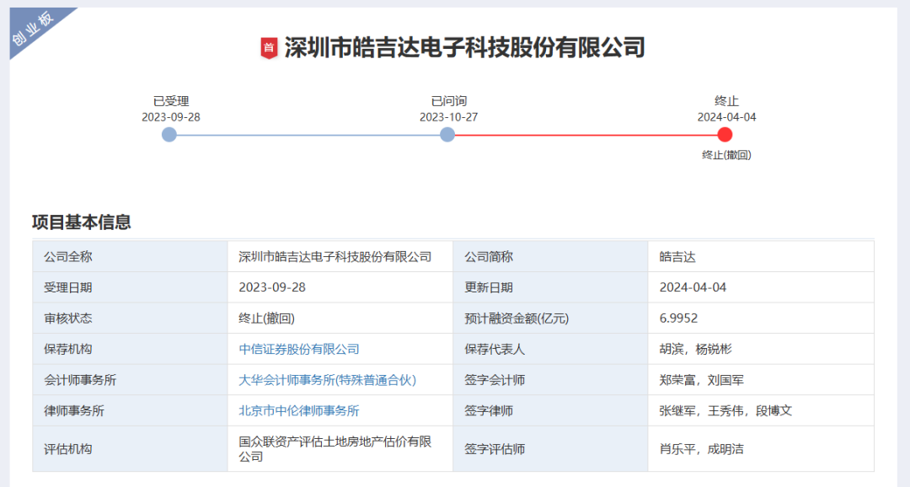Open the 北京市中伦律师事务所 link
Screen dimensions: 910x487
click(299, 410)
